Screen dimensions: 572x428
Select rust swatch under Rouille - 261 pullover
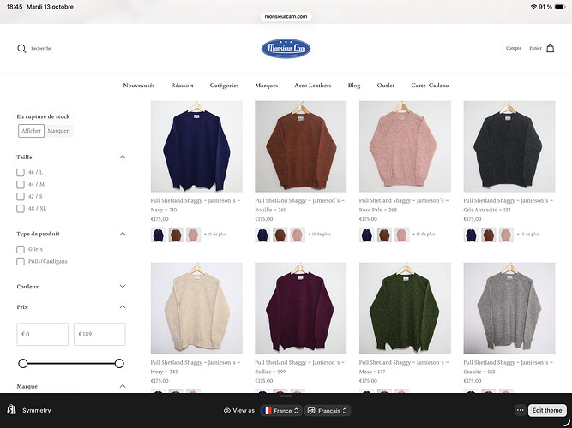(x=280, y=235)
